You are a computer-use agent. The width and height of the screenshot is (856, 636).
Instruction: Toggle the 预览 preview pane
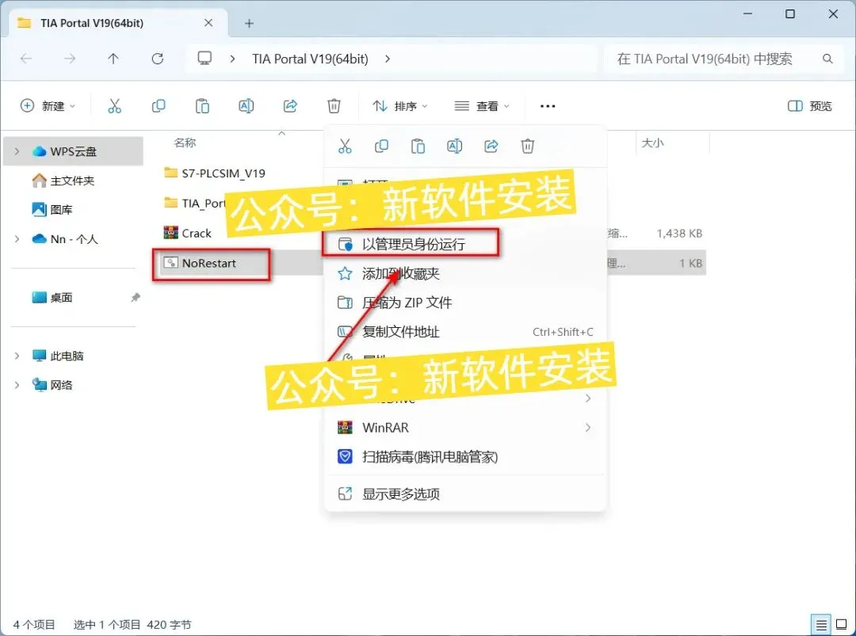coord(810,106)
